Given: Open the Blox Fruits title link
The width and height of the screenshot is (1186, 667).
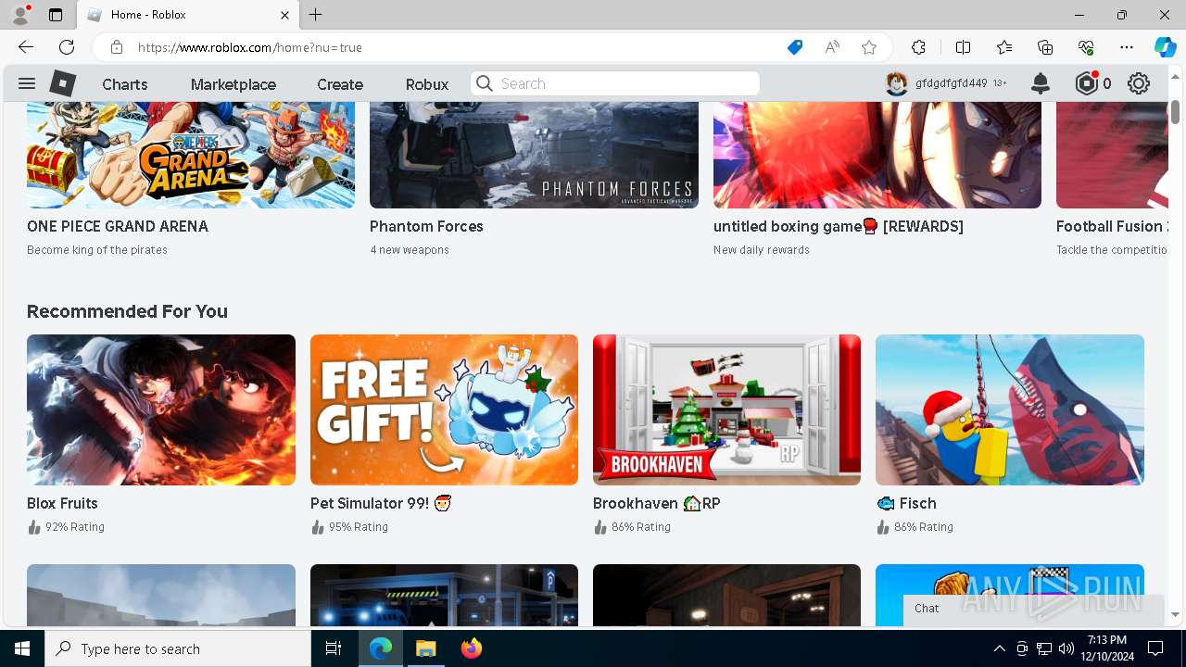Looking at the screenshot, I should (x=62, y=503).
